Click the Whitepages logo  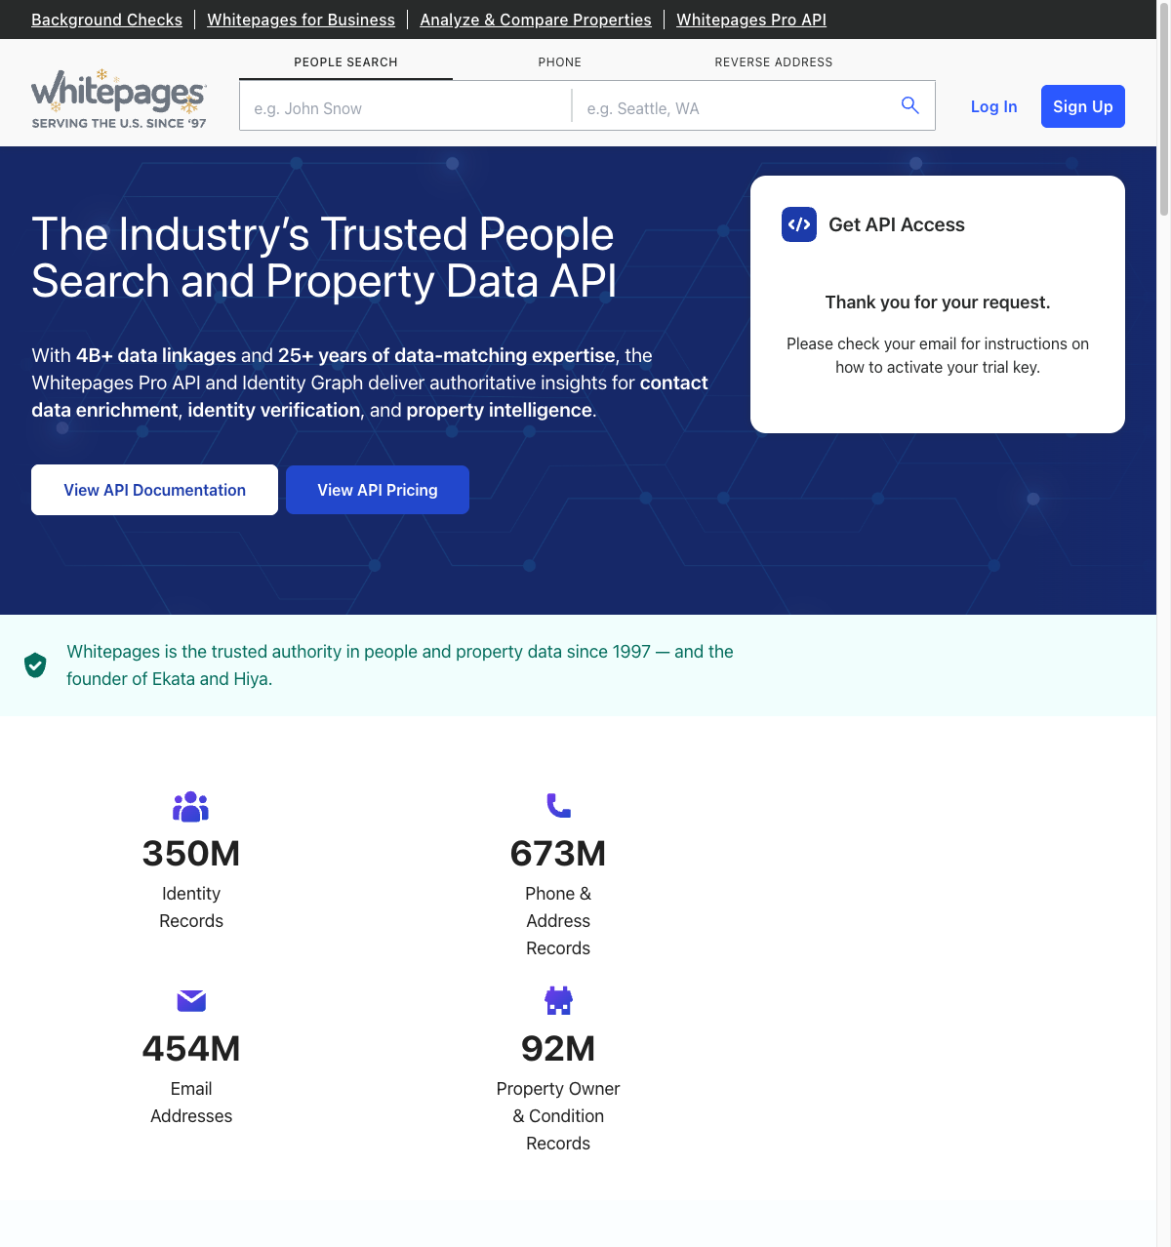(118, 100)
